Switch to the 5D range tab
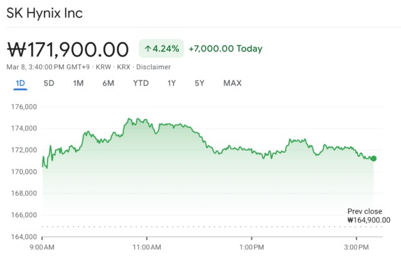This screenshot has width=401, height=264. [49, 83]
